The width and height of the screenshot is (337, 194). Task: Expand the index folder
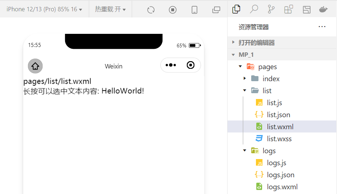pyautogui.click(x=282, y=79)
